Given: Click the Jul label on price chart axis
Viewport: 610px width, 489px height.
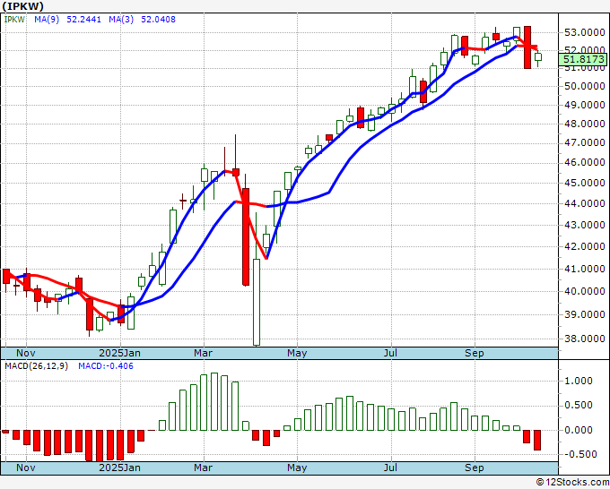Looking at the screenshot, I should [x=390, y=353].
